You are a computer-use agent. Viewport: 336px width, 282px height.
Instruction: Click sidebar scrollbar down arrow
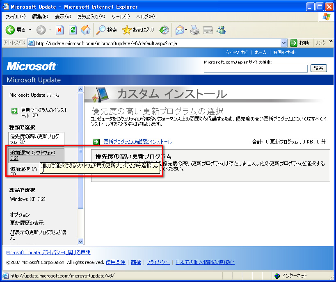point(81,241)
